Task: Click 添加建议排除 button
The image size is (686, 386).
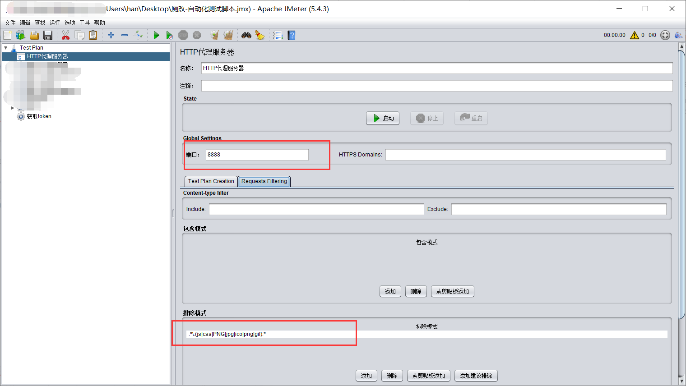Action: click(x=476, y=376)
